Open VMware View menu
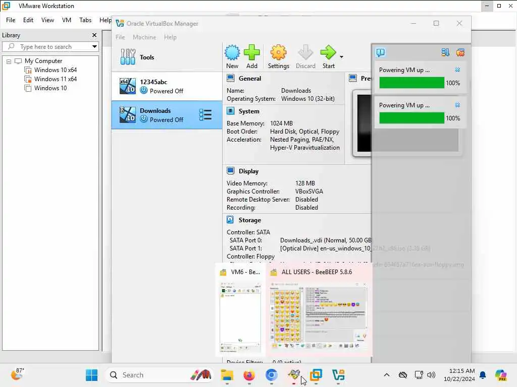517x387 pixels. 47,20
